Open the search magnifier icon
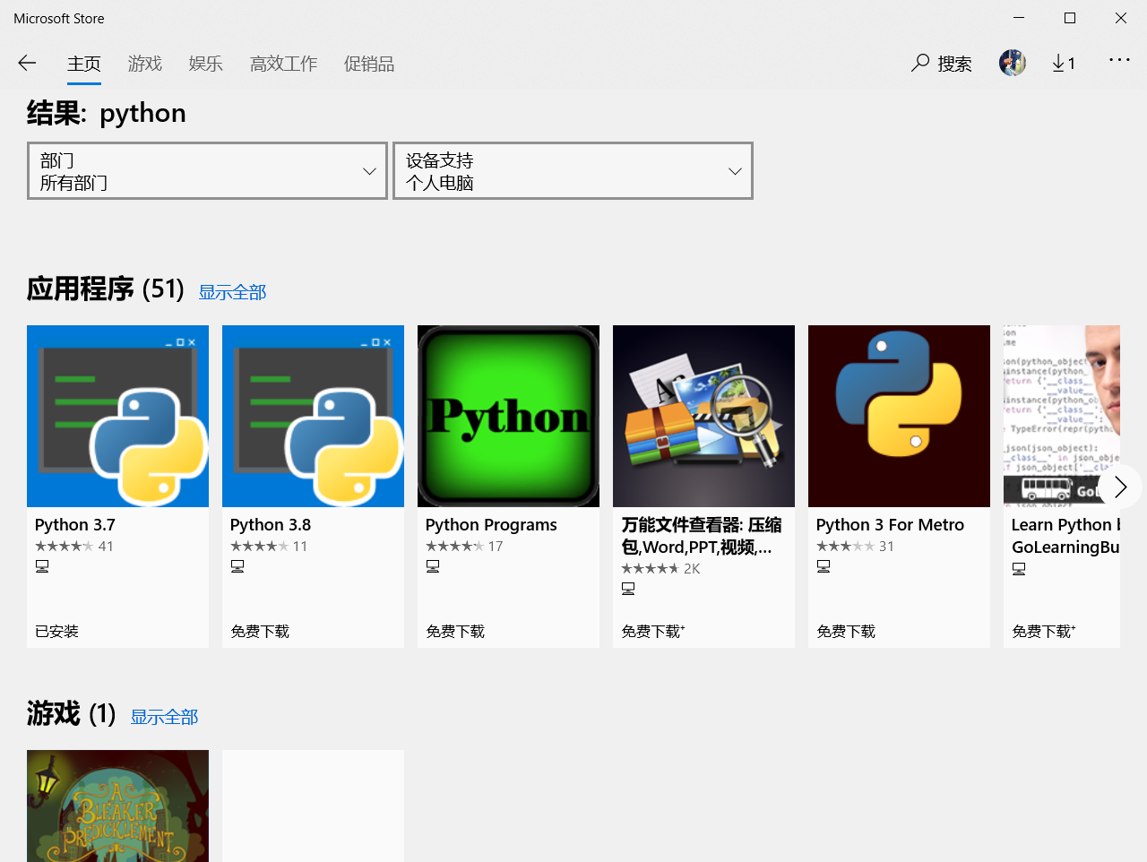The width and height of the screenshot is (1147, 862). [x=920, y=63]
